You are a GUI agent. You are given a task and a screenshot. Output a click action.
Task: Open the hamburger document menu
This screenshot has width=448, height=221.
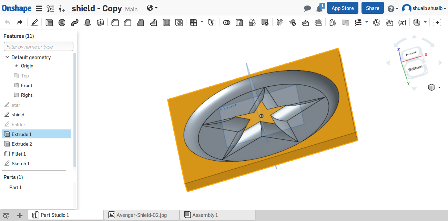click(39, 9)
